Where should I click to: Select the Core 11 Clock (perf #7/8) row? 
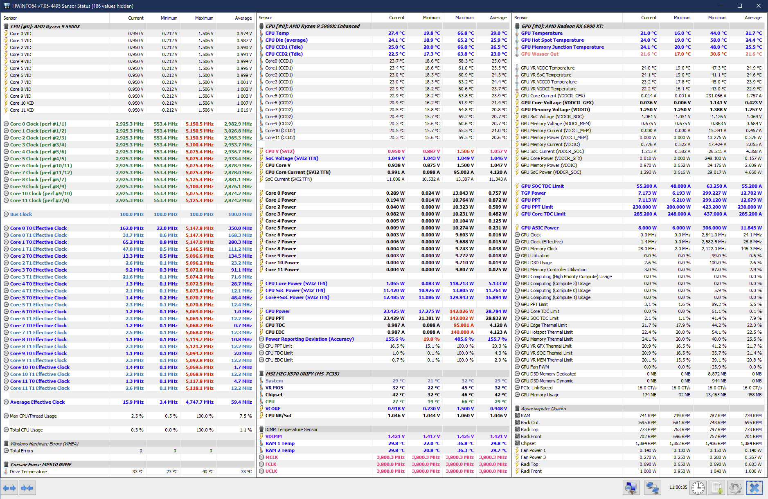coord(128,200)
